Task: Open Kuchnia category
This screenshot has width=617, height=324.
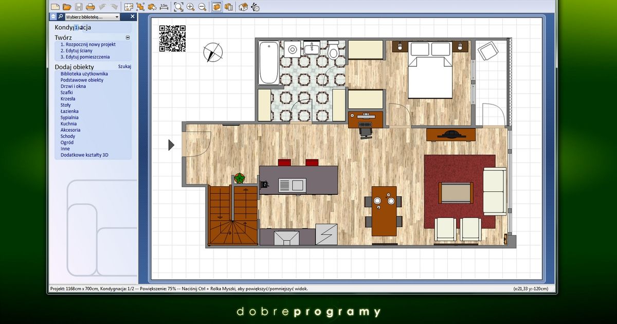Action: (68, 124)
